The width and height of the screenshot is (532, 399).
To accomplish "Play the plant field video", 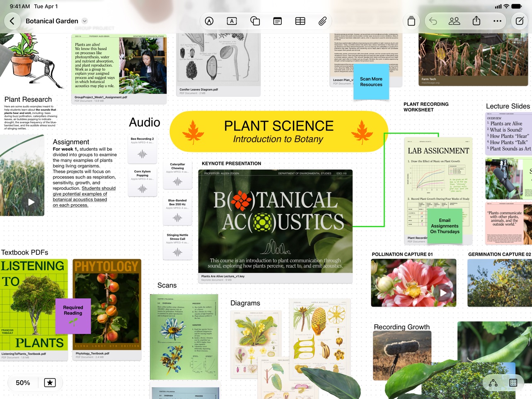I will coord(31,202).
